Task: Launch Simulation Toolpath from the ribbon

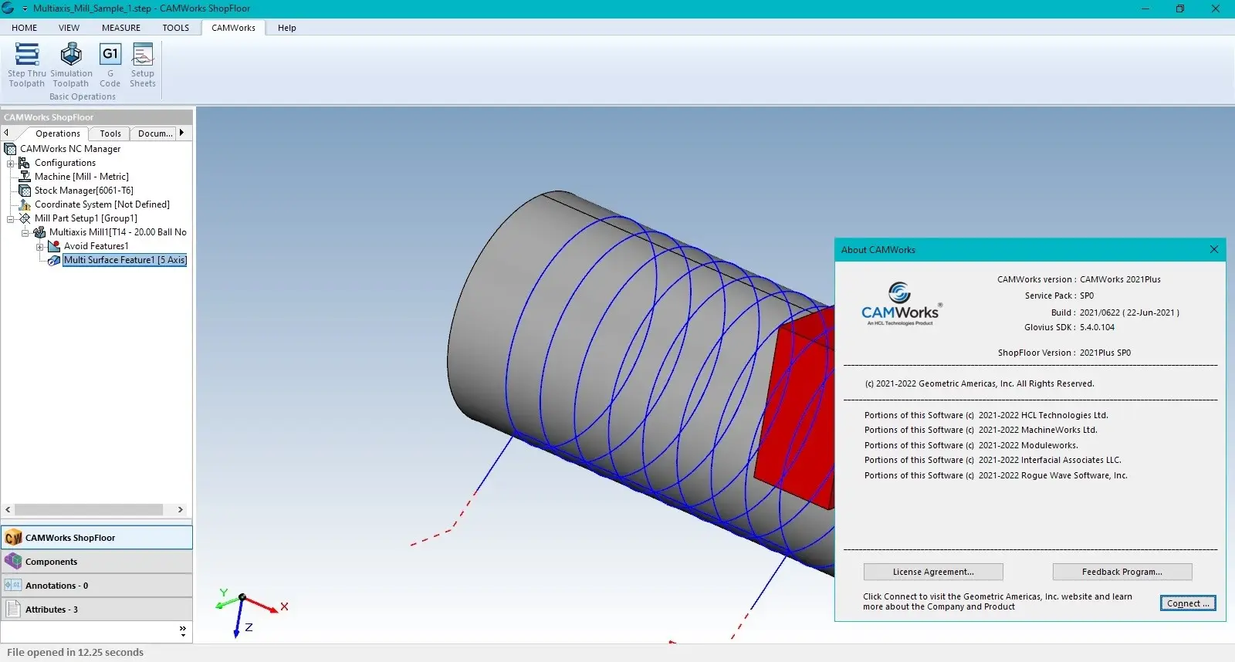Action: coord(71,56)
